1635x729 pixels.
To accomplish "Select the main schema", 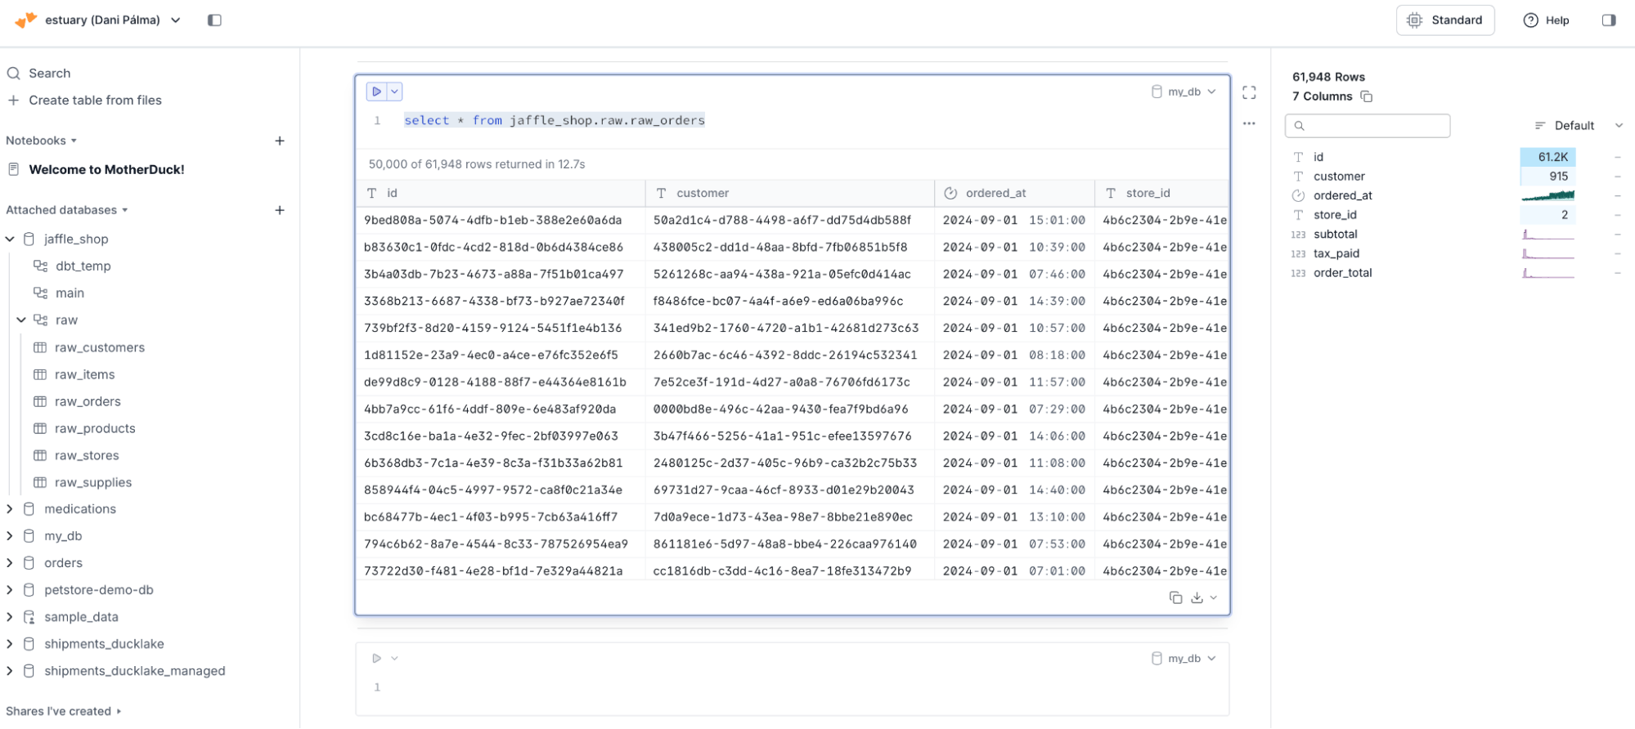I will pos(70,293).
